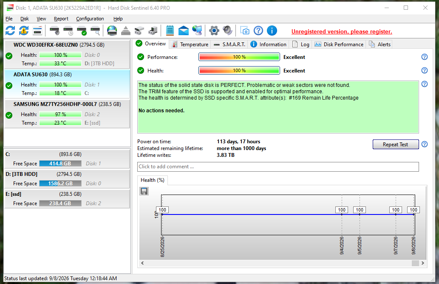Click the C: free space 414.8 GB bar
The height and width of the screenshot is (284, 439).
pyautogui.click(x=60, y=163)
